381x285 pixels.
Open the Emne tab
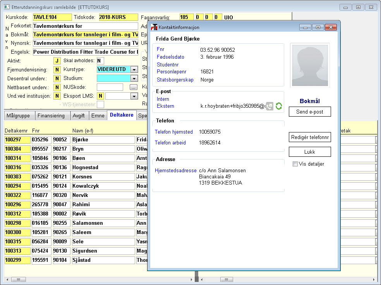coord(98,115)
